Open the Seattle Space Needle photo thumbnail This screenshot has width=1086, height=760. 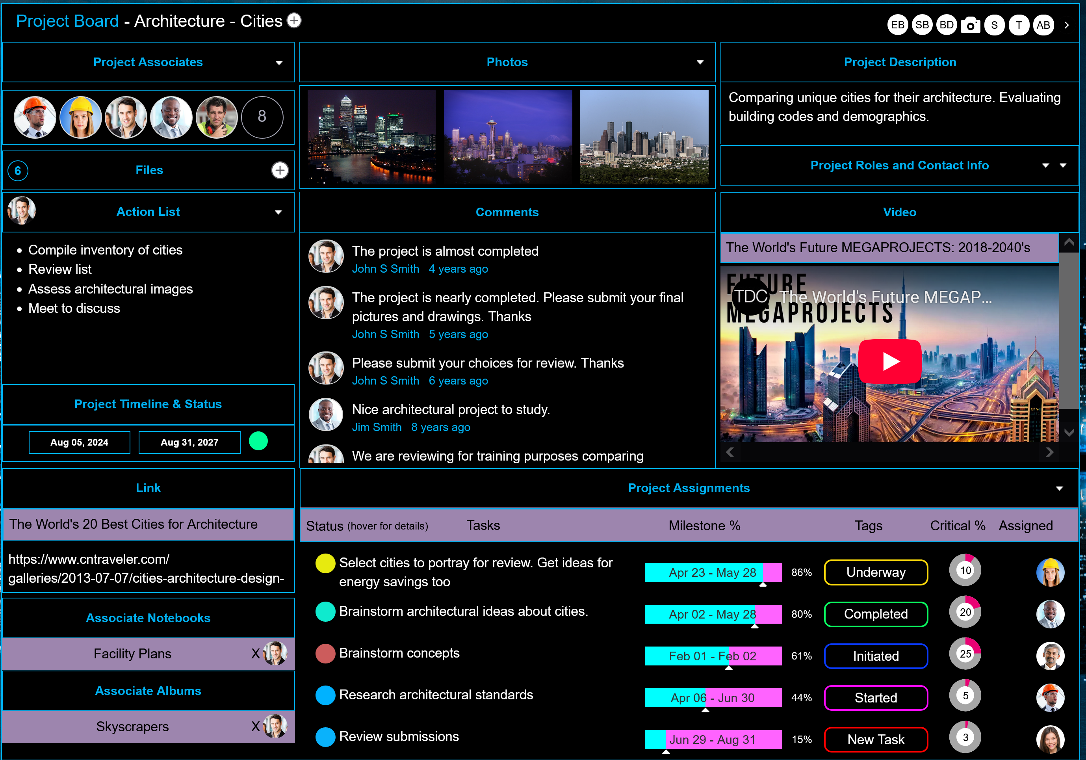507,137
